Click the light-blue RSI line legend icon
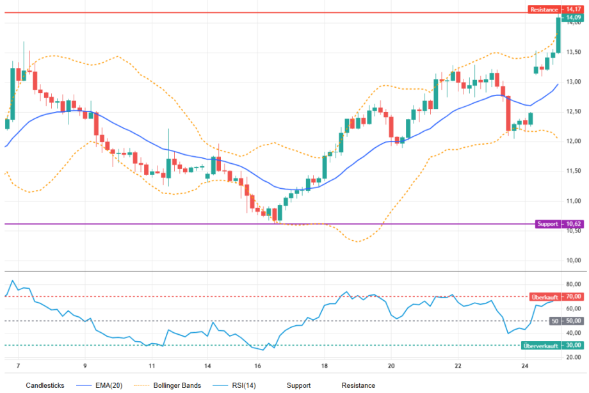This screenshot has height=393, width=589. pos(220,385)
